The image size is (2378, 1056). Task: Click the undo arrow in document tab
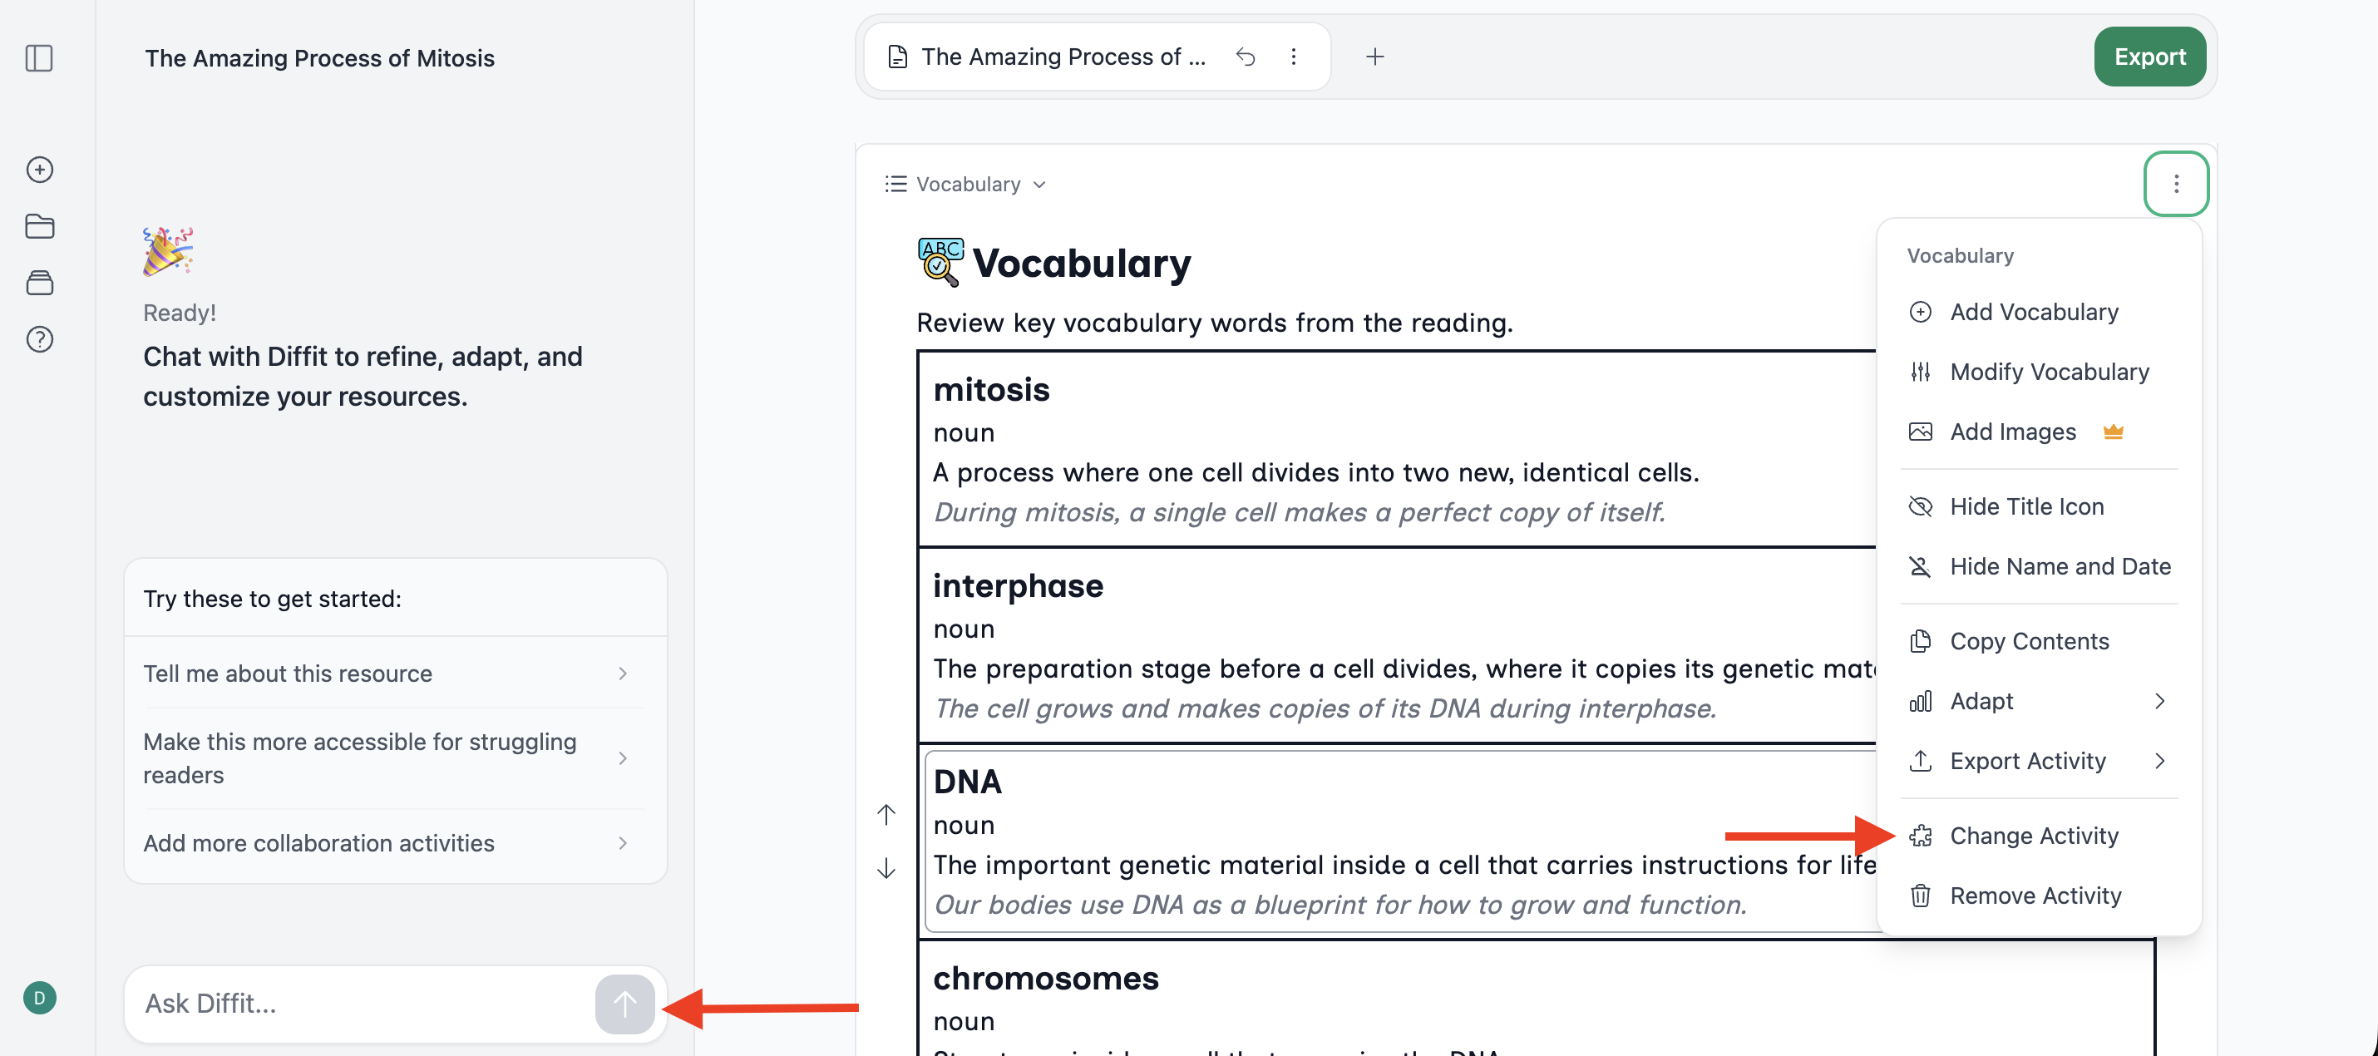point(1246,57)
